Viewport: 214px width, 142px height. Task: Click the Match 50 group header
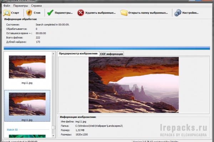[12, 130]
